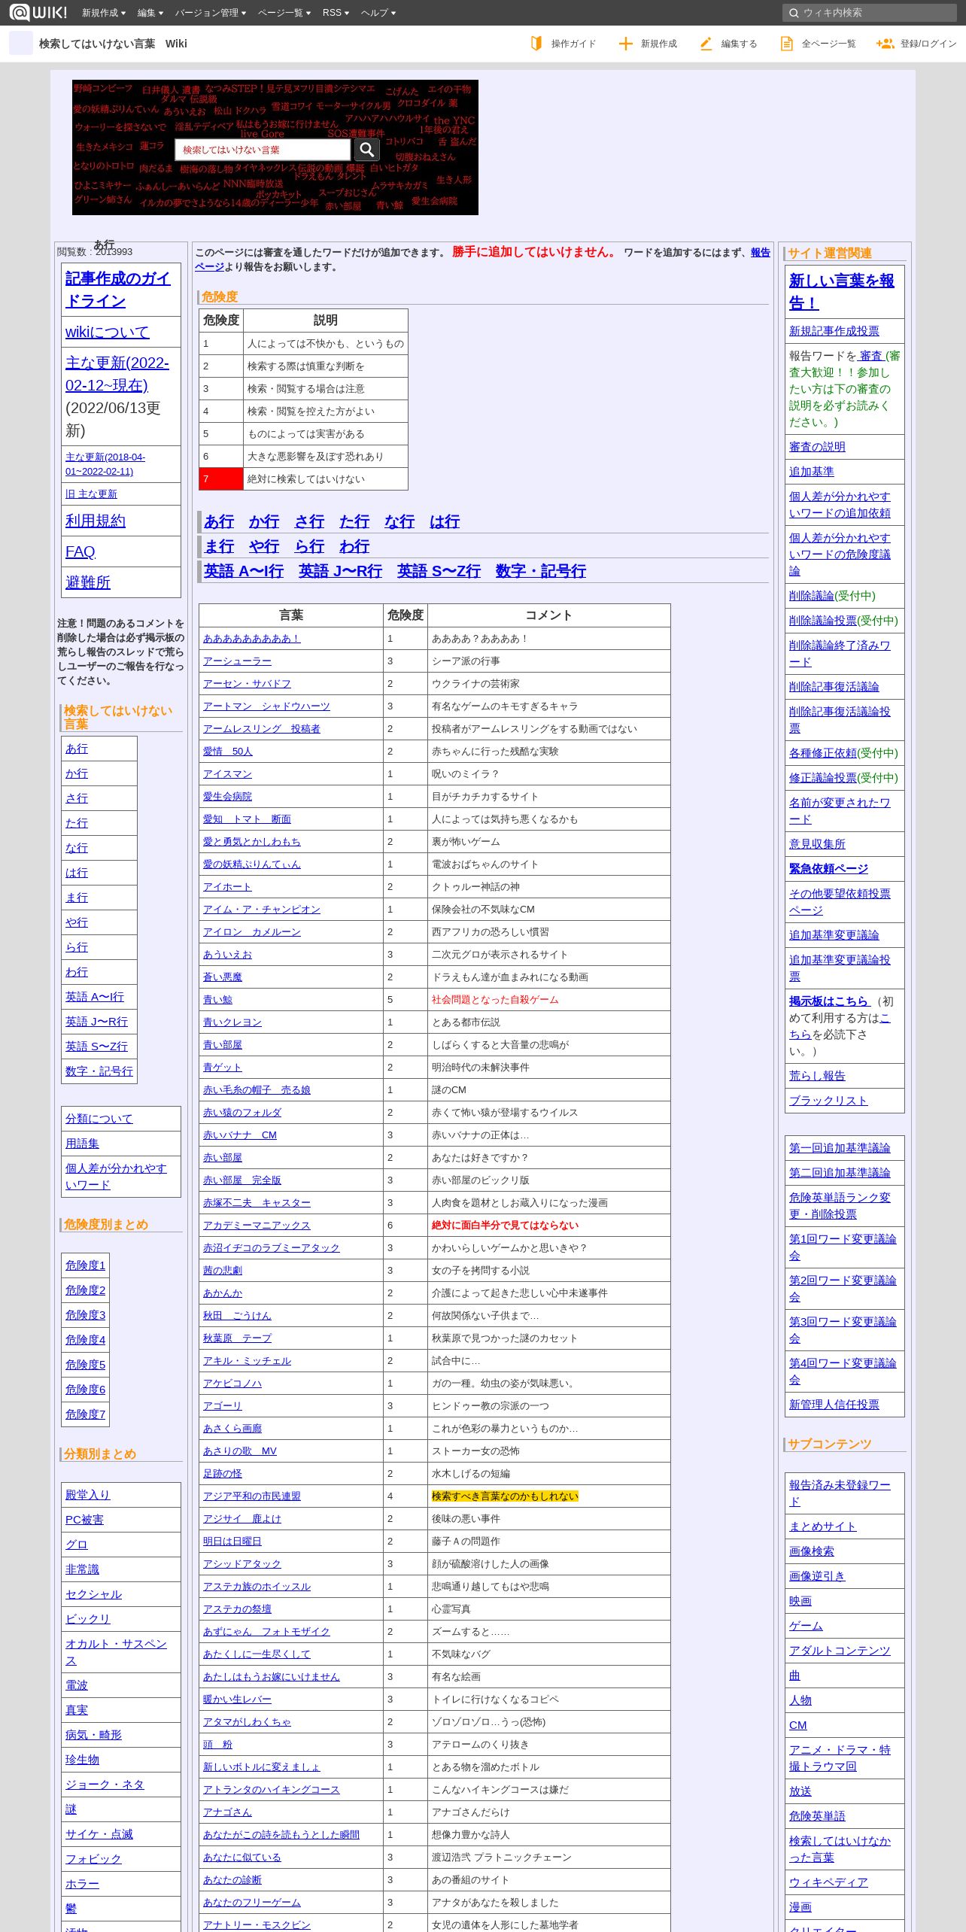Open 分類について link

click(x=99, y=1118)
